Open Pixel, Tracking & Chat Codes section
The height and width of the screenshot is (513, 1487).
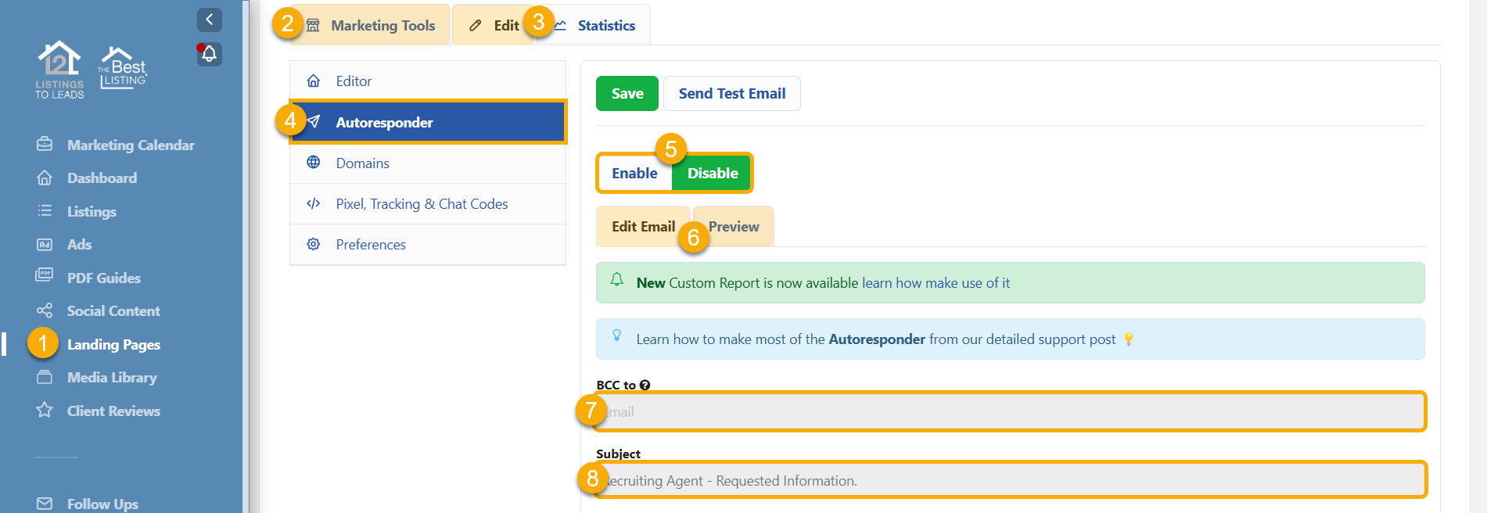click(x=422, y=204)
